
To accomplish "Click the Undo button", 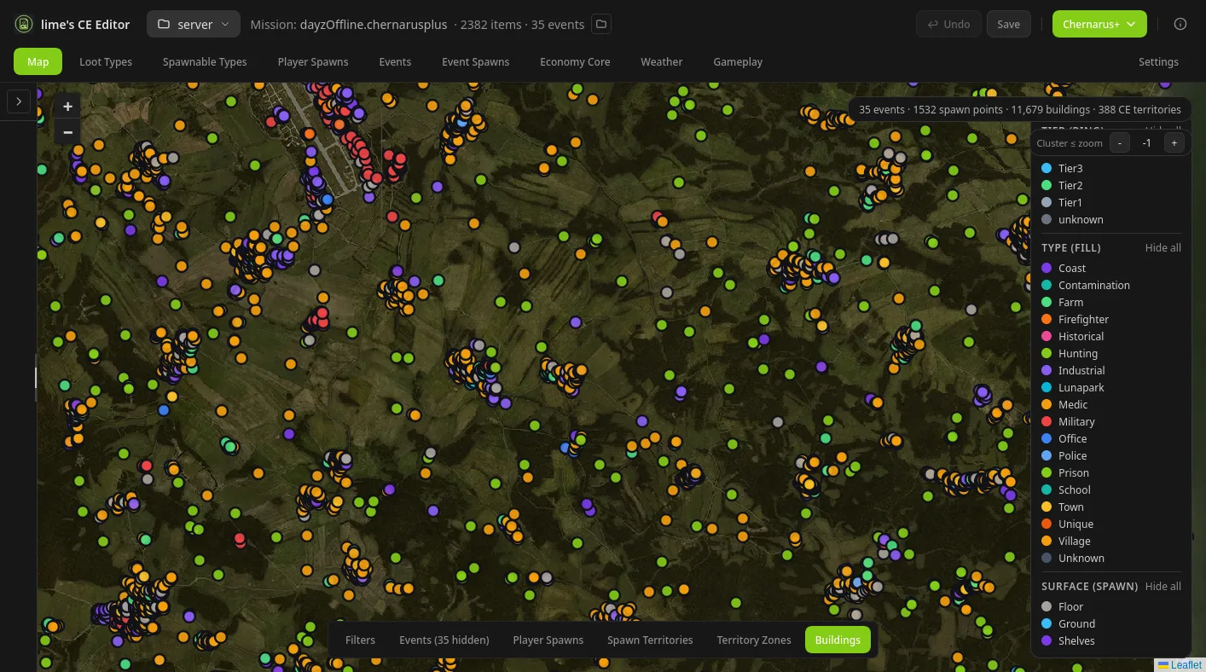I will coord(948,24).
